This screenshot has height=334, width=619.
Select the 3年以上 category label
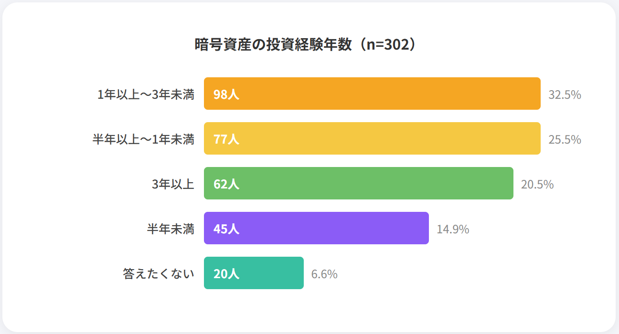point(173,184)
